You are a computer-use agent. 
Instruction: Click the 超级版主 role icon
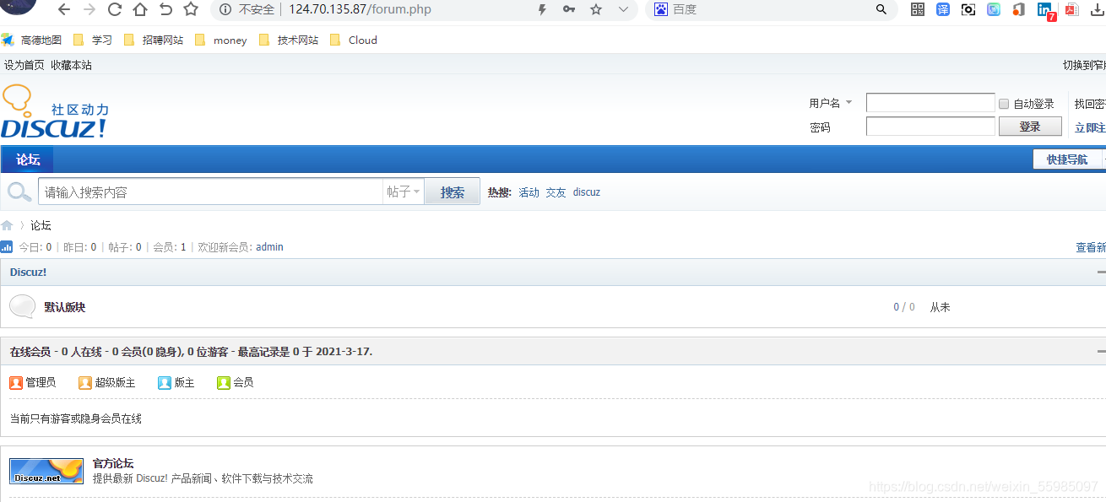coord(85,382)
